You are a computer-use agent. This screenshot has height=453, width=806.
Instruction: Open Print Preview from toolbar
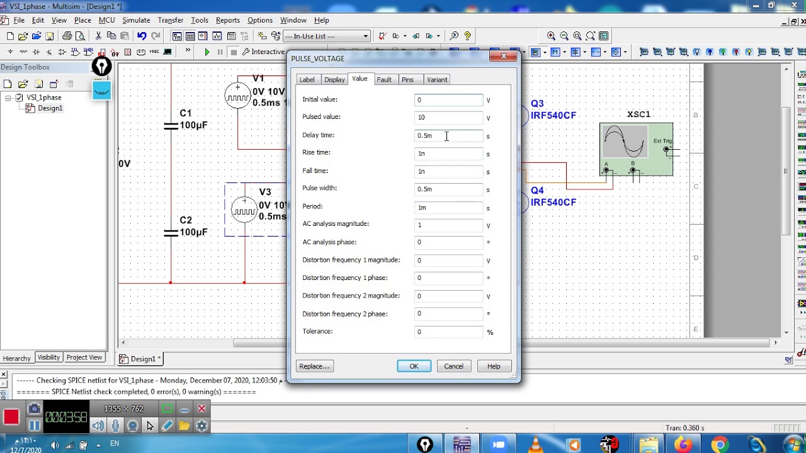80,36
